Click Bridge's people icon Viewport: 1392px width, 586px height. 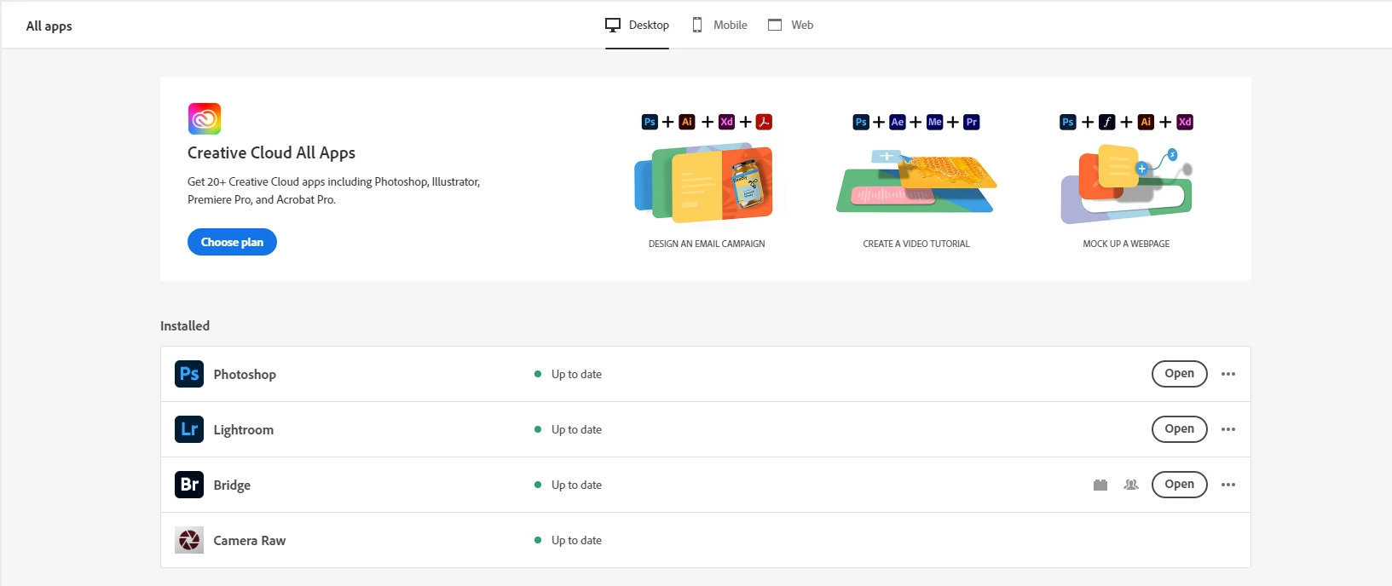pos(1131,485)
